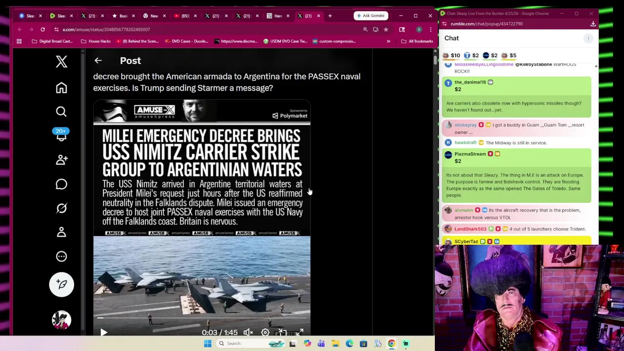Go back with the Post arrow
The height and width of the screenshot is (351, 624).
coord(98,60)
